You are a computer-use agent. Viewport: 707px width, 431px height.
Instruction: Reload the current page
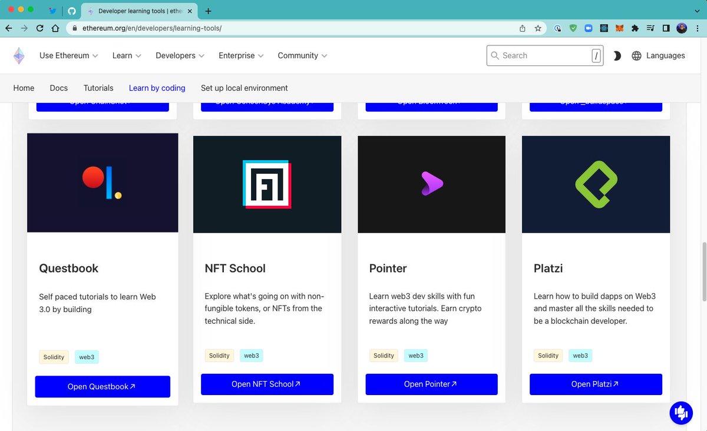[40, 28]
